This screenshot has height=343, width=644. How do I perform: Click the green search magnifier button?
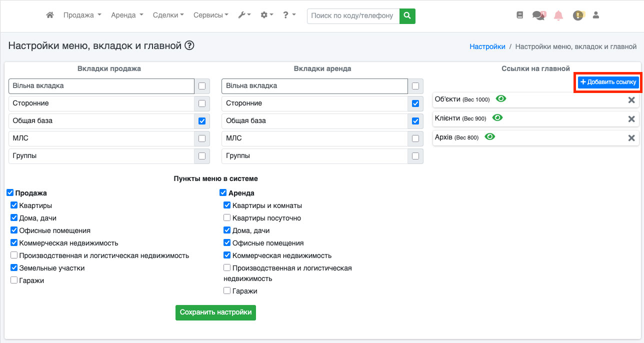tap(407, 15)
